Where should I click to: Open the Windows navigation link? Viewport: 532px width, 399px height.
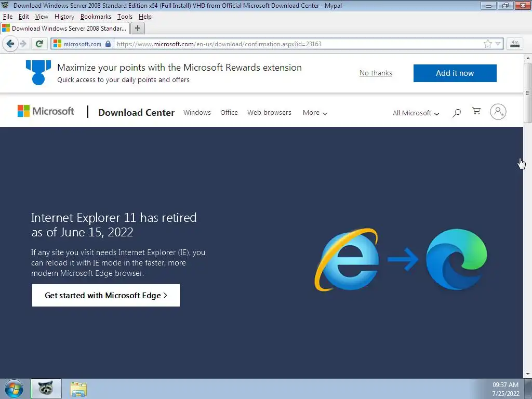pyautogui.click(x=197, y=112)
